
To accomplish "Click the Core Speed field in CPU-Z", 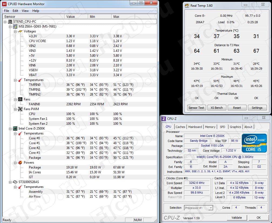I will point(197,183).
